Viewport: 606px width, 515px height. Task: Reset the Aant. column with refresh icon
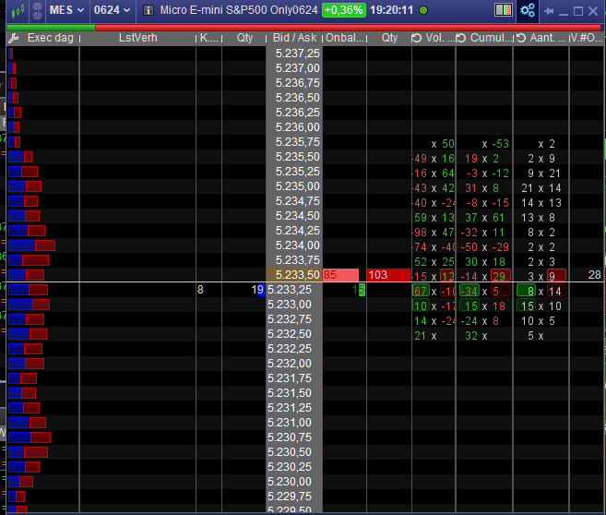[x=521, y=38]
